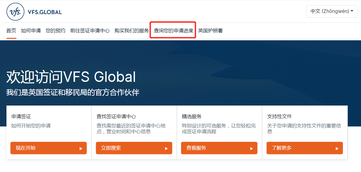Click the 立即搜索 button
Screen dimensions: 361x172
134,148
